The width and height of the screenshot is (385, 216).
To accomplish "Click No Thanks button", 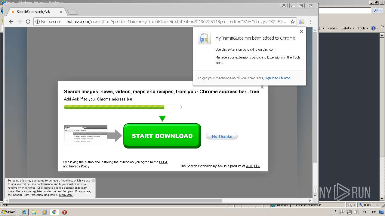I will click(222, 136).
